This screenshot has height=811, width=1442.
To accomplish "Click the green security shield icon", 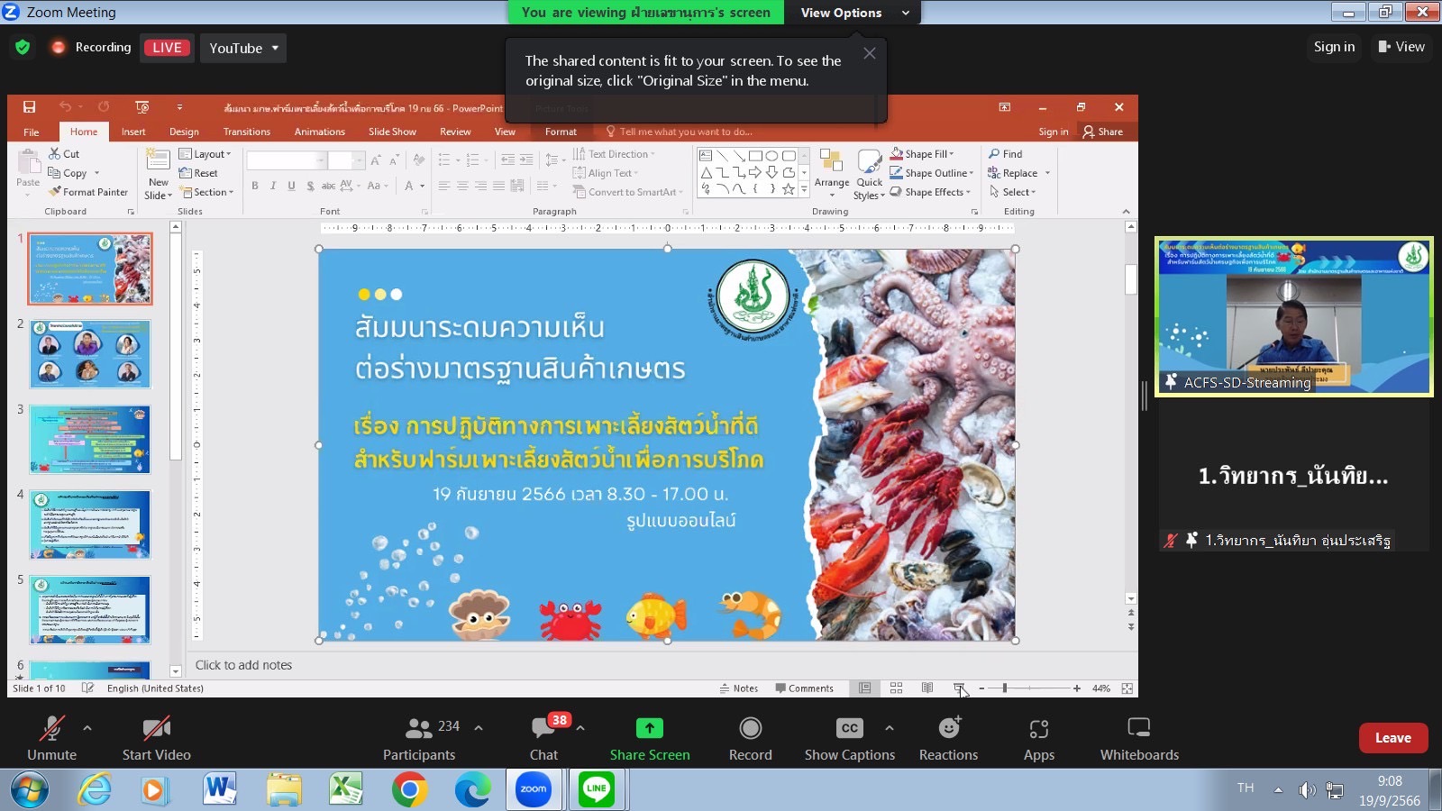I will tap(23, 48).
